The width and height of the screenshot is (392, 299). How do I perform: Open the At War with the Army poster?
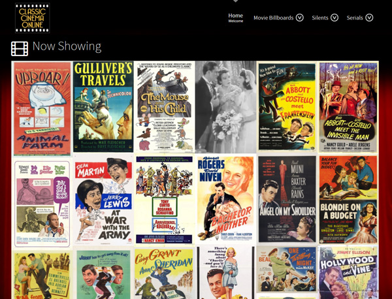point(103,200)
